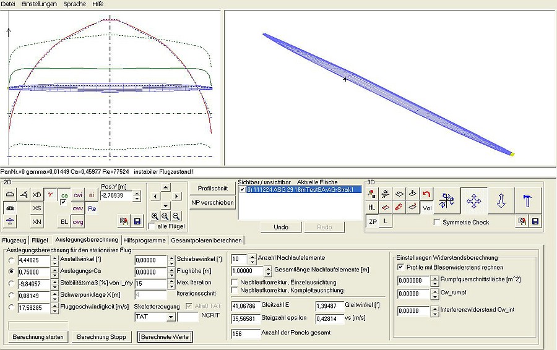Enable the Symmetrie Check checkbox
This screenshot has height=350, width=557.
(438, 222)
